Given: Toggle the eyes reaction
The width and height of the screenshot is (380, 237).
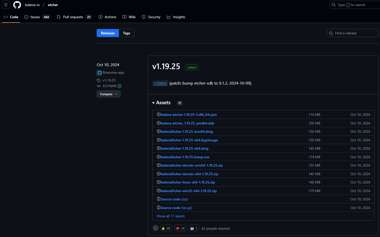Looking at the screenshot, I should coord(194,228).
